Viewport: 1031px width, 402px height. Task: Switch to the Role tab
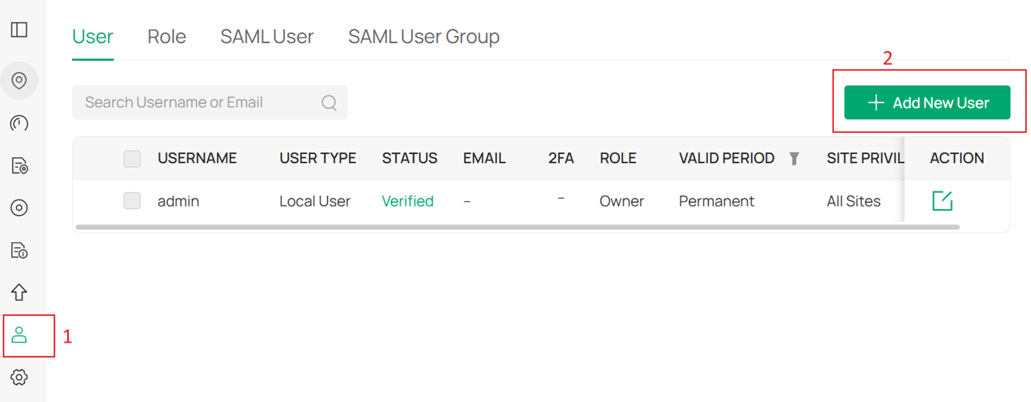pos(166,36)
